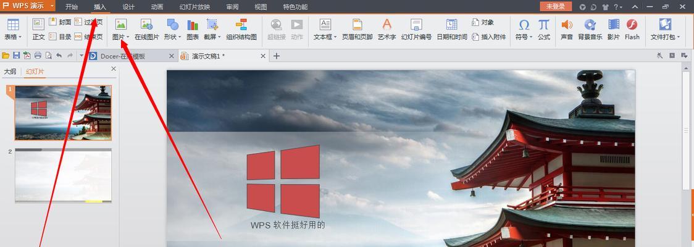Save the document with the floppy icon
The width and height of the screenshot is (694, 247).
tap(17, 56)
